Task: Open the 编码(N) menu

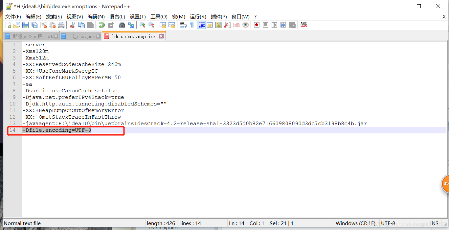Action: pyautogui.click(x=96, y=17)
